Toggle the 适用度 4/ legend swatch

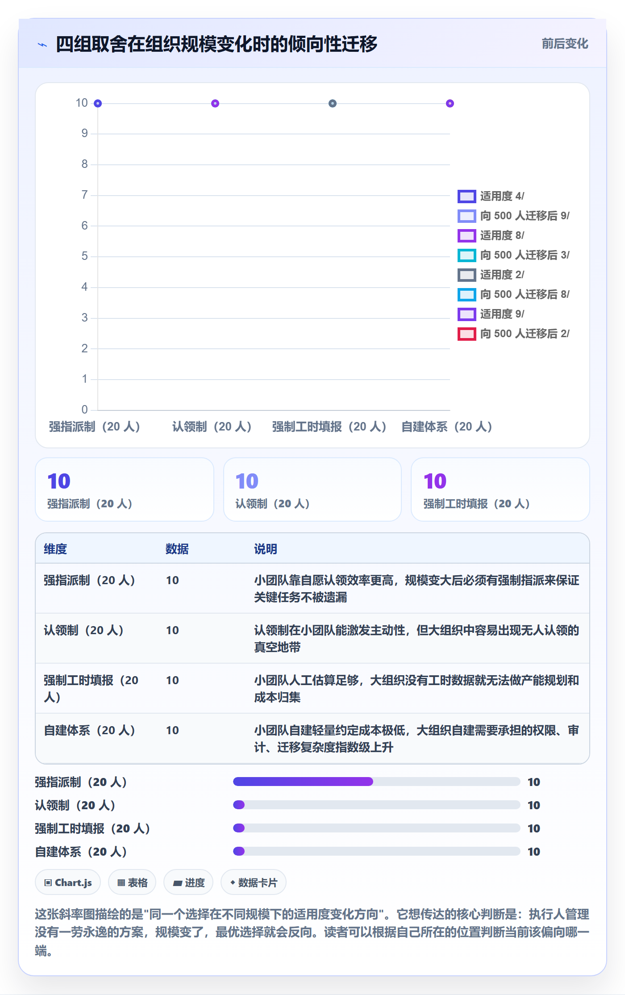(467, 196)
